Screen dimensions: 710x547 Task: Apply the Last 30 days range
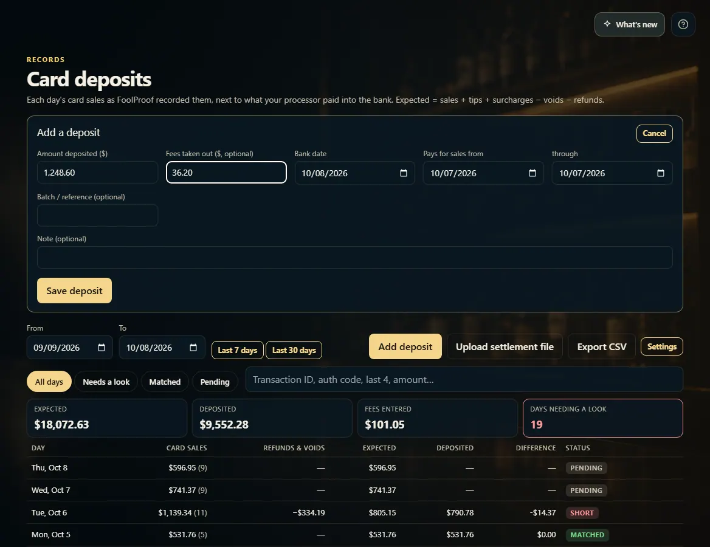[294, 350]
